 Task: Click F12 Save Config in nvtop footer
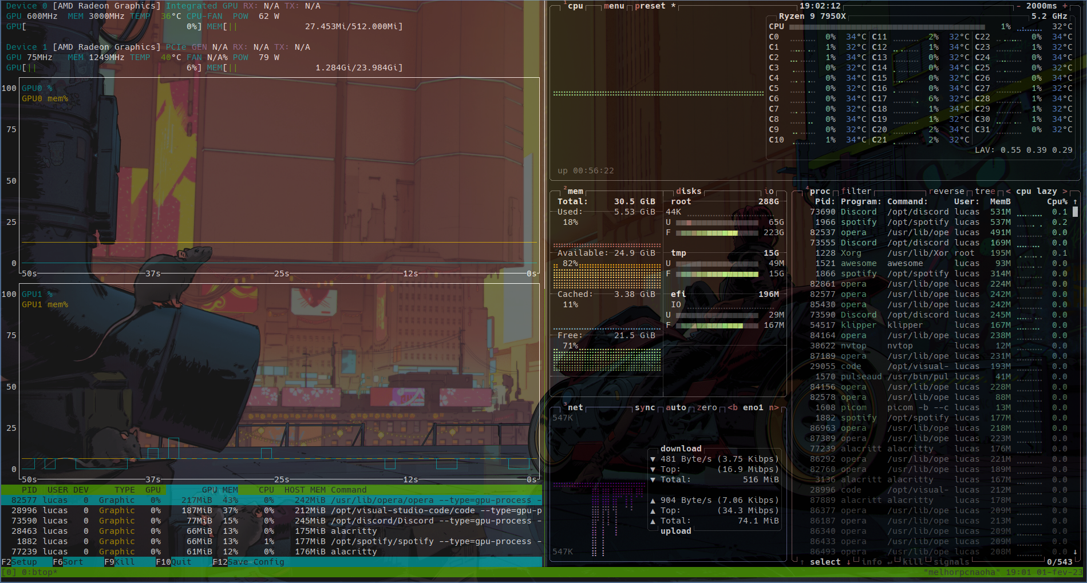pyautogui.click(x=248, y=562)
